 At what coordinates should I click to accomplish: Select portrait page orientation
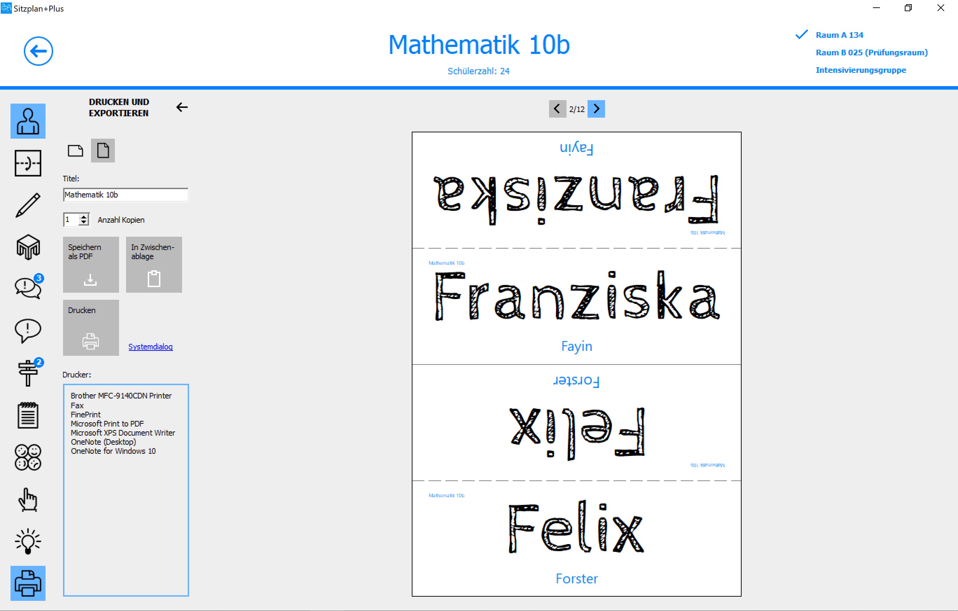click(x=103, y=151)
